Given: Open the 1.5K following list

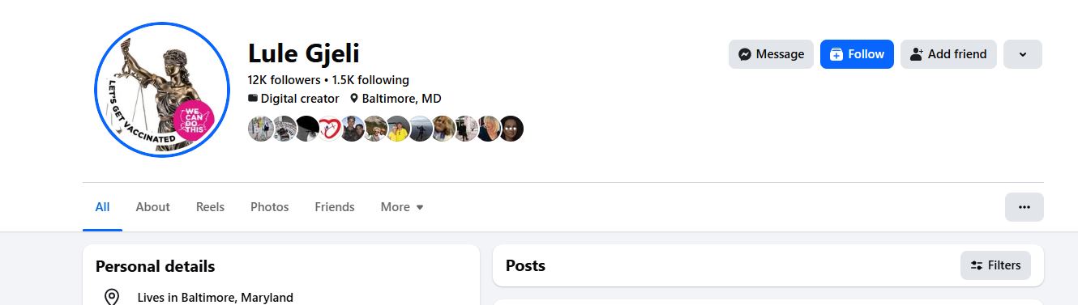Looking at the screenshot, I should pos(370,80).
